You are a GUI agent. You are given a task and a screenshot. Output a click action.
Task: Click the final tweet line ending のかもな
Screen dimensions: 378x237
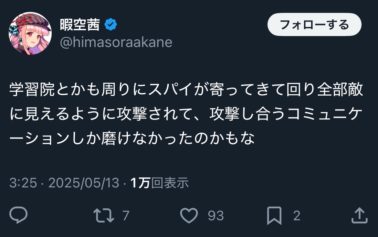coord(132,139)
